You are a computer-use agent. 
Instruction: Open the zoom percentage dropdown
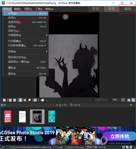pyautogui.click(x=123, y=100)
